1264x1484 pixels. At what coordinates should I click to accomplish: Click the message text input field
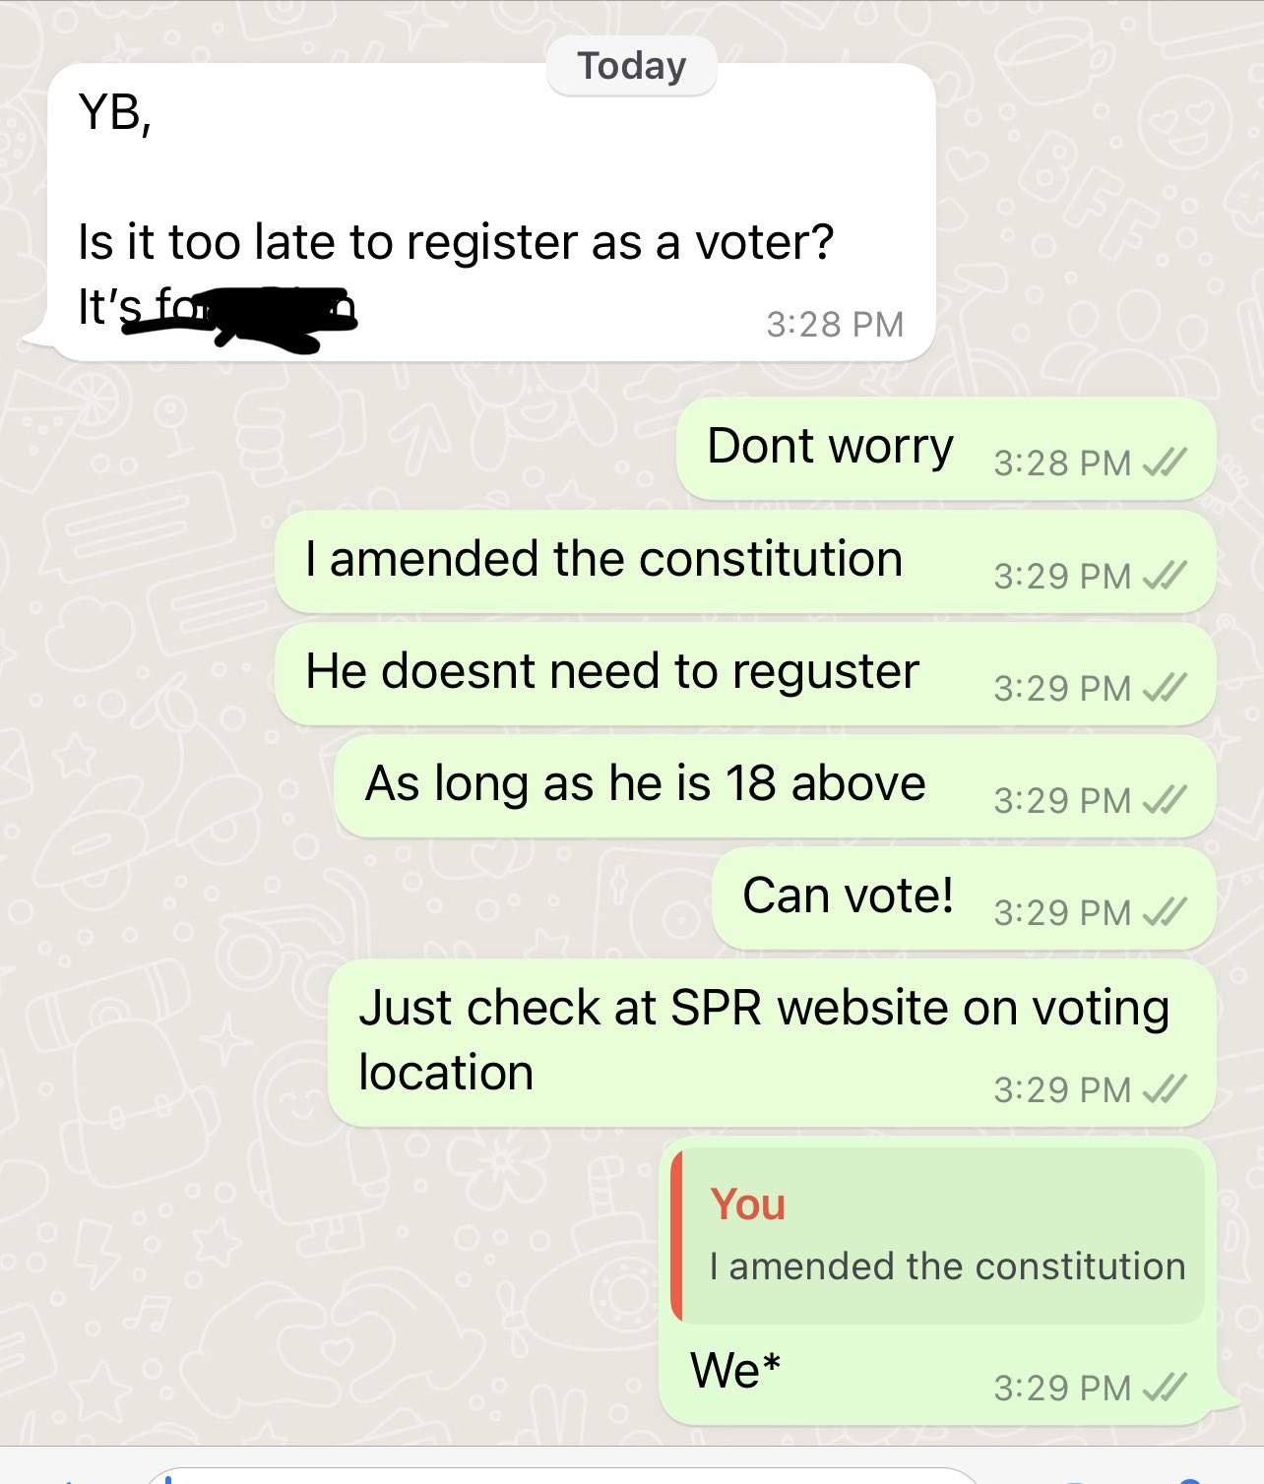click(561, 1475)
